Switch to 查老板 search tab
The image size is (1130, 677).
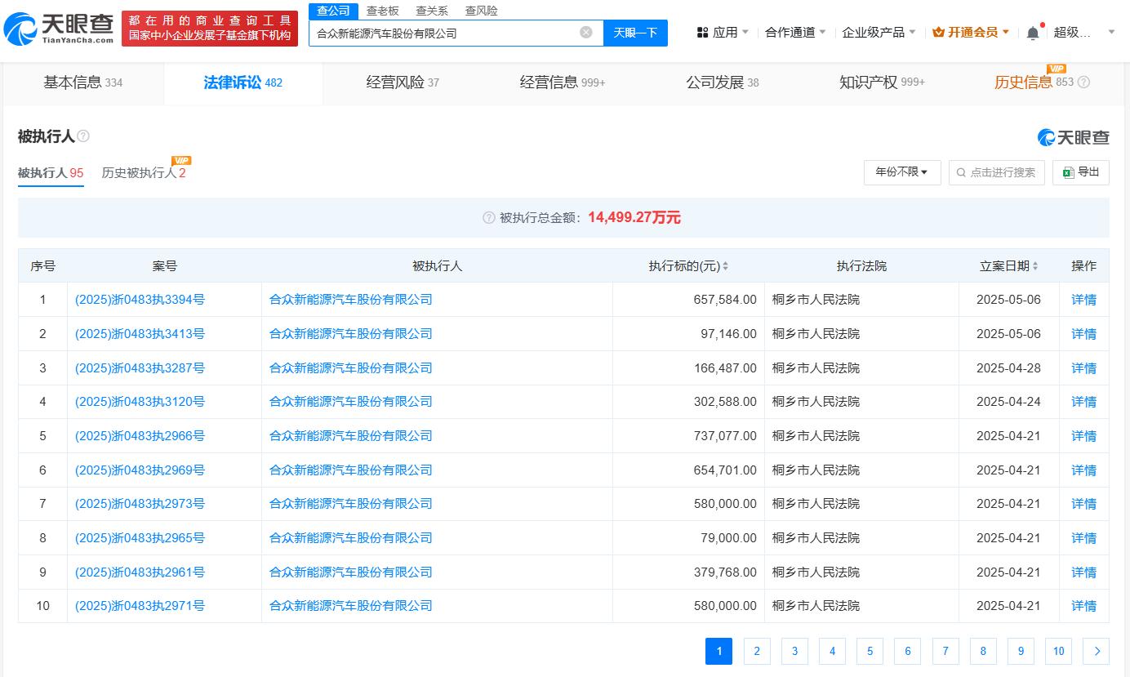point(382,11)
